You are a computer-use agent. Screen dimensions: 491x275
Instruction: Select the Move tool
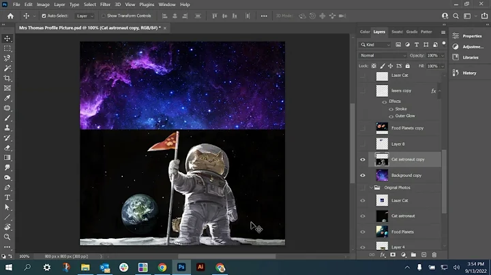[8, 38]
